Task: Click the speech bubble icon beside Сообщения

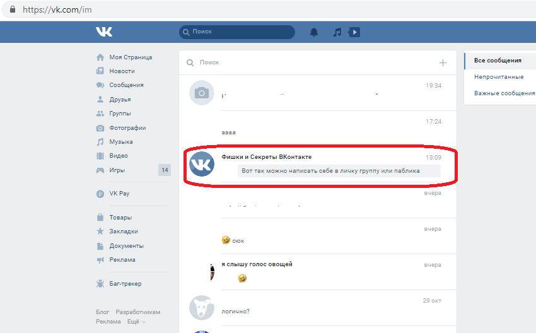Action: pos(100,85)
